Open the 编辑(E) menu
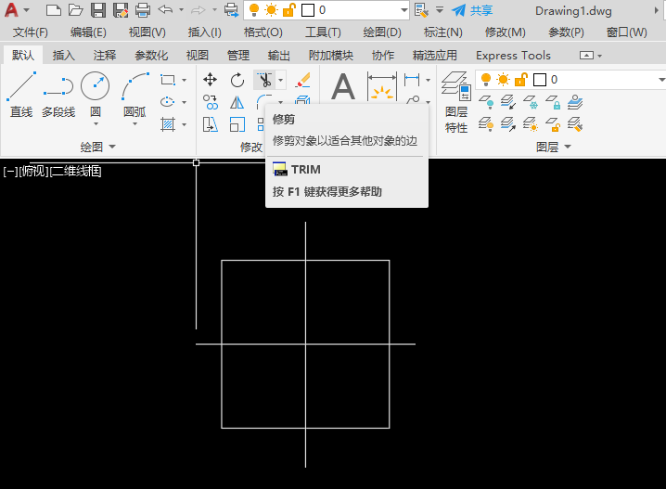Image resolution: width=666 pixels, height=489 pixels. [88, 32]
